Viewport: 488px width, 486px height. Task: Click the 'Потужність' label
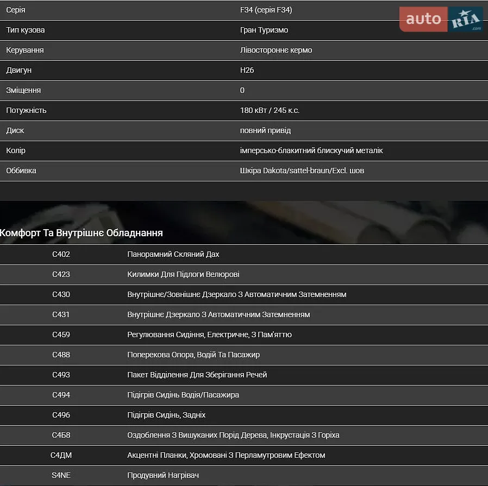26,110
